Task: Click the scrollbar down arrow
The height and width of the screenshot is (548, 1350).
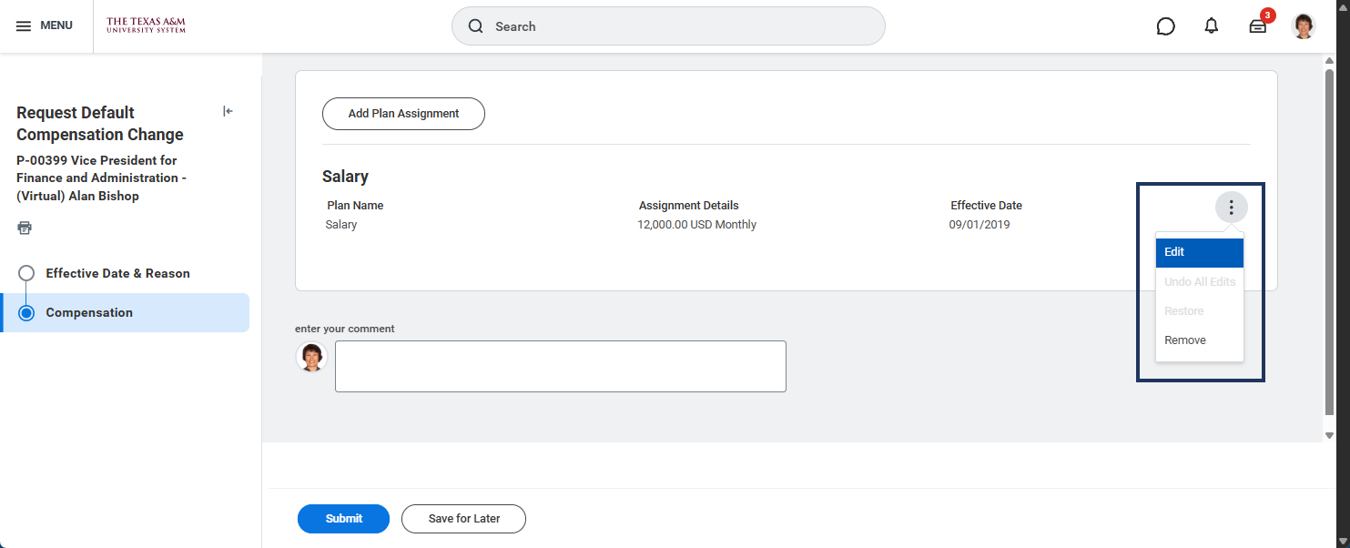Action: click(1329, 435)
